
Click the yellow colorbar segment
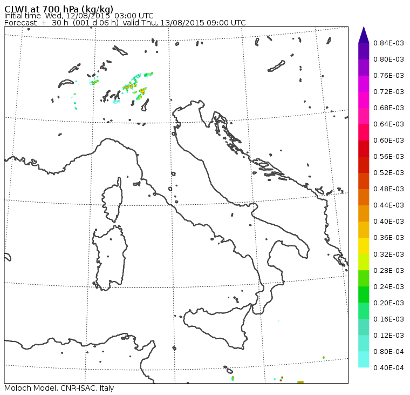tap(364, 246)
